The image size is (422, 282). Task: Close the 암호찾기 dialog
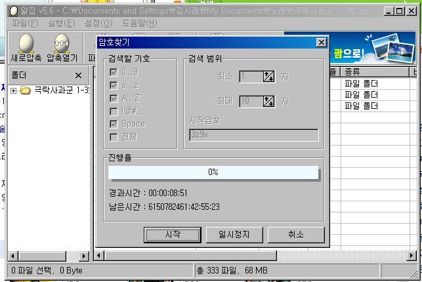[322, 43]
